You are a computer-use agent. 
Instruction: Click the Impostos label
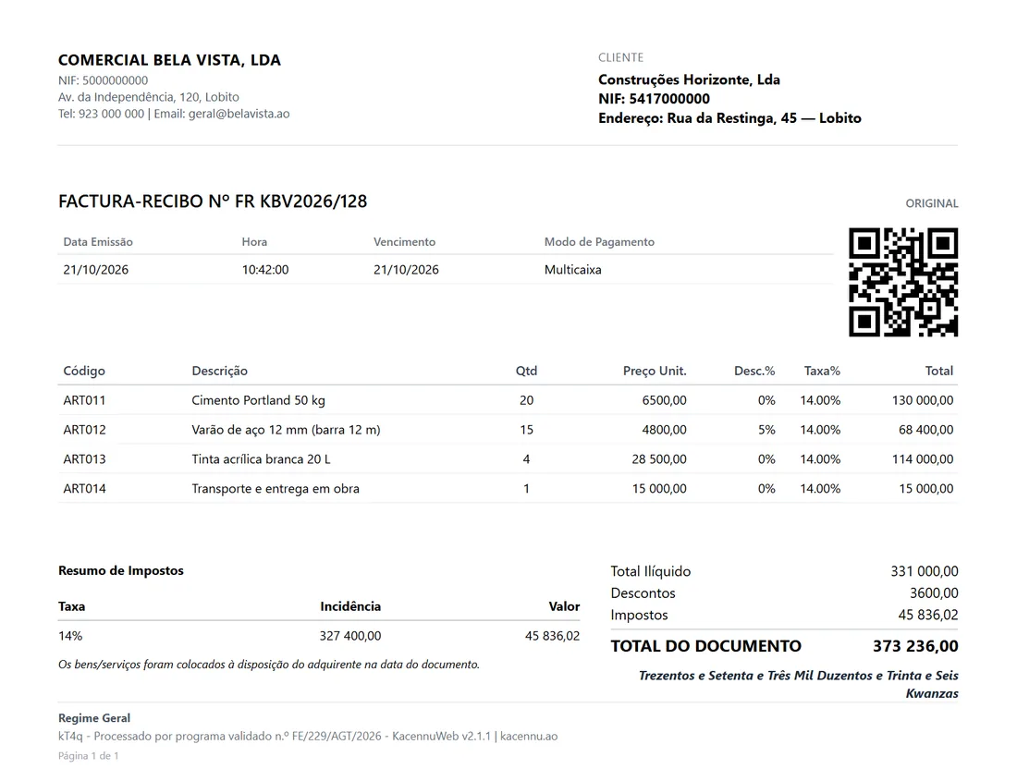639,615
